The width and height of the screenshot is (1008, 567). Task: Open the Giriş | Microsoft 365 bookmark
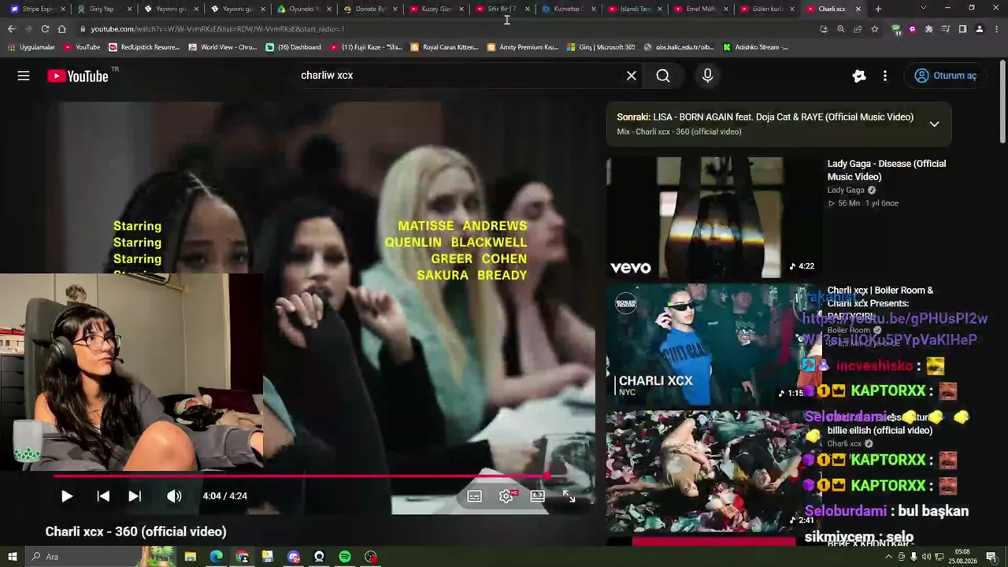point(601,47)
